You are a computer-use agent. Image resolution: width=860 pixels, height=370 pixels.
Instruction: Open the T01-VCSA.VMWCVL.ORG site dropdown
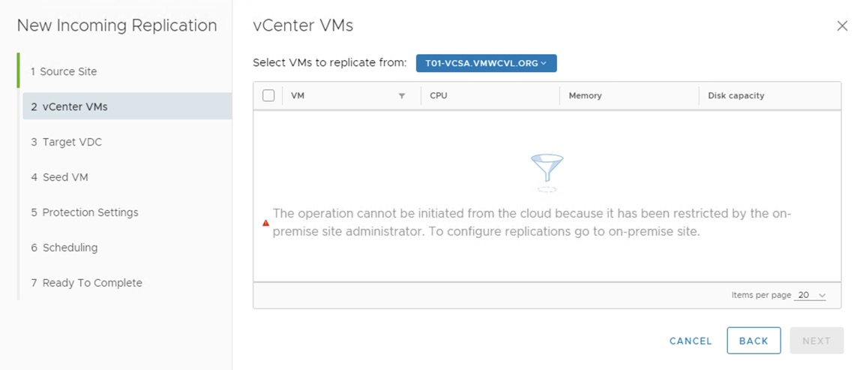click(x=486, y=63)
